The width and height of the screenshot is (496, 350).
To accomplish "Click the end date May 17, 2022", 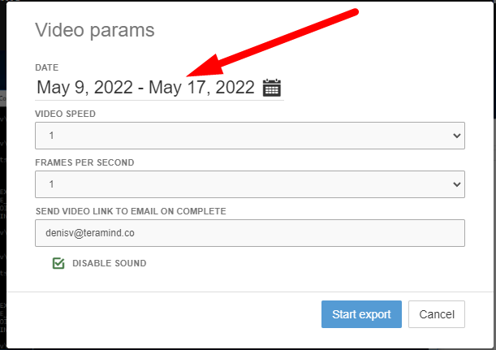I will coord(201,88).
